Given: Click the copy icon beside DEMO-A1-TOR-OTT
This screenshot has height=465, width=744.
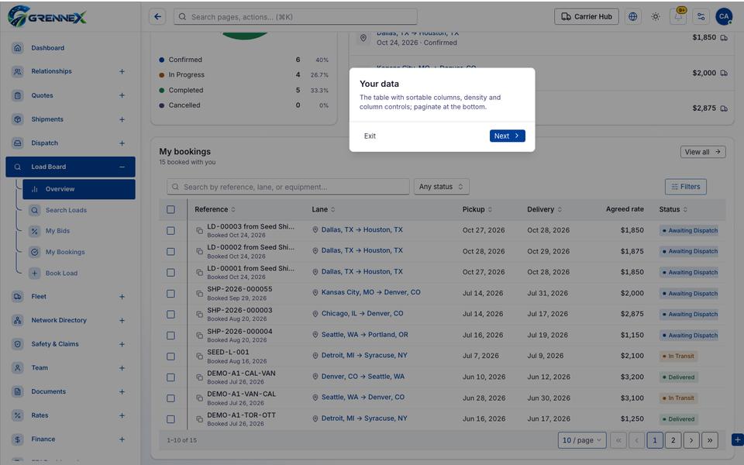Looking at the screenshot, I should 200,419.
